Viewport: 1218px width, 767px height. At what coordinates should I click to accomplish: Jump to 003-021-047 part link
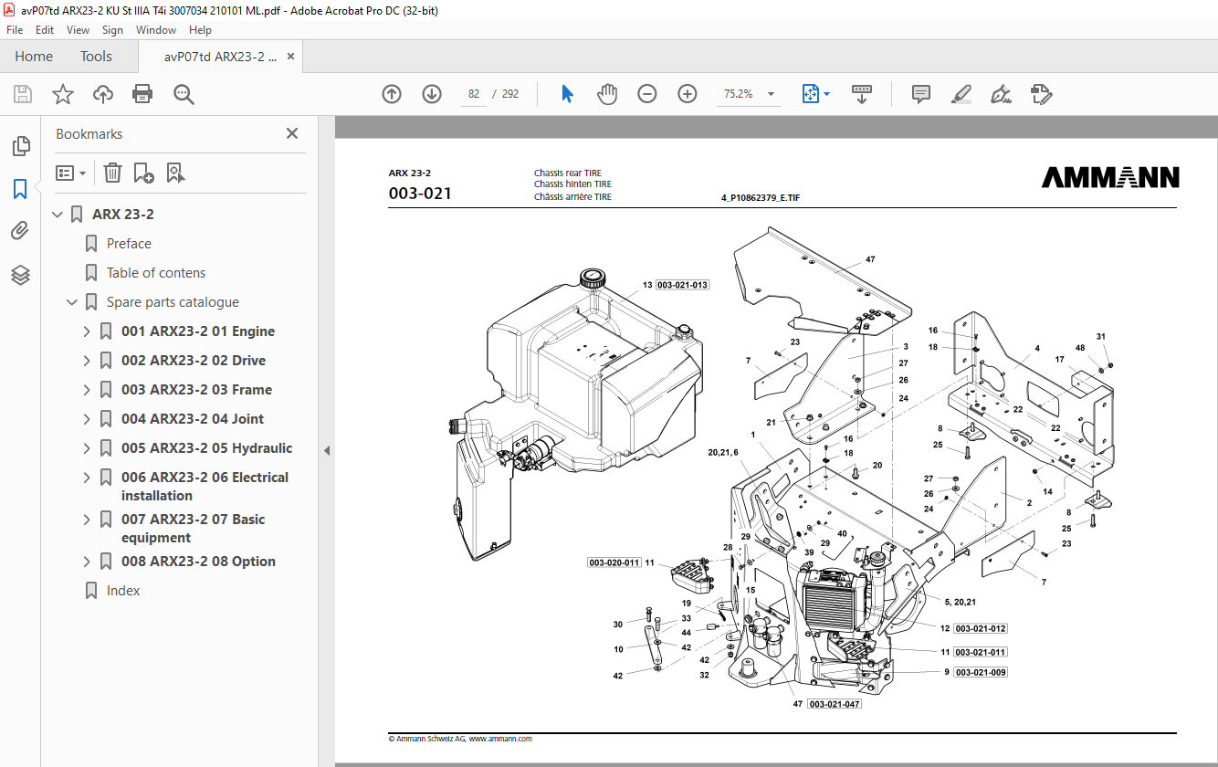click(835, 704)
